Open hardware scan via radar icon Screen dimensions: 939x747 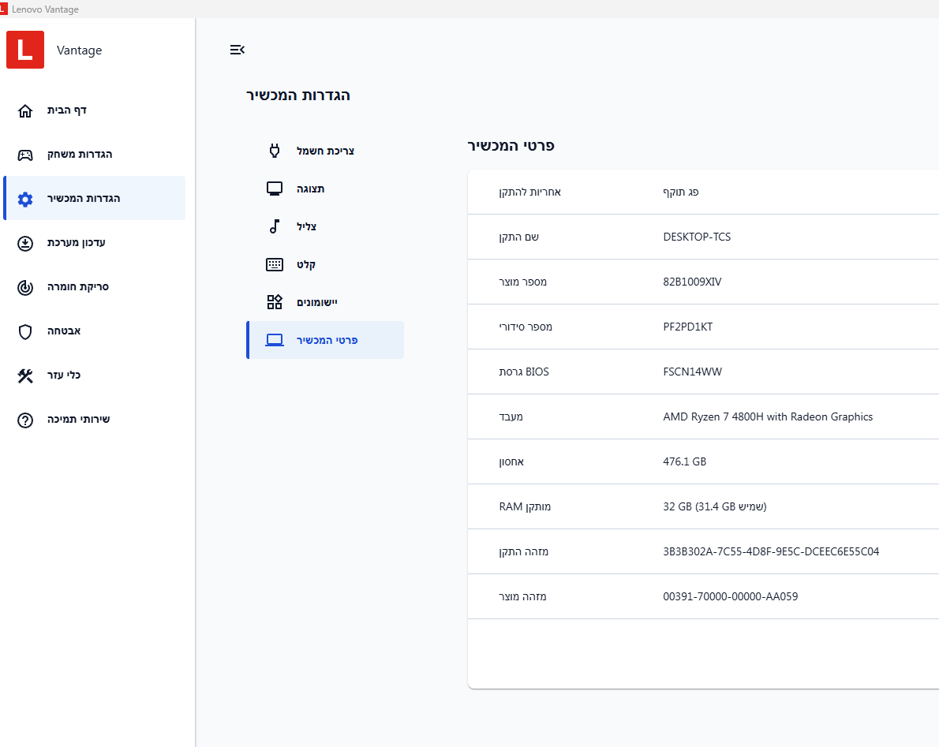click(x=25, y=287)
